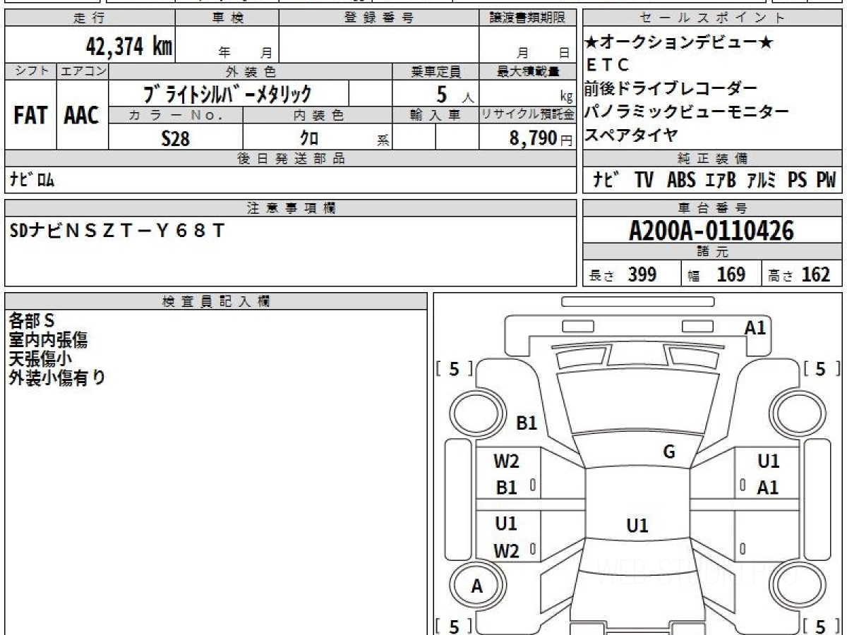
Task: Click the recycle deposit 8,790円
Action: [541, 138]
